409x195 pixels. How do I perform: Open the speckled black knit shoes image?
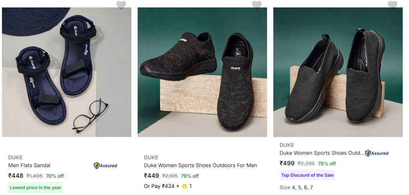(202, 72)
